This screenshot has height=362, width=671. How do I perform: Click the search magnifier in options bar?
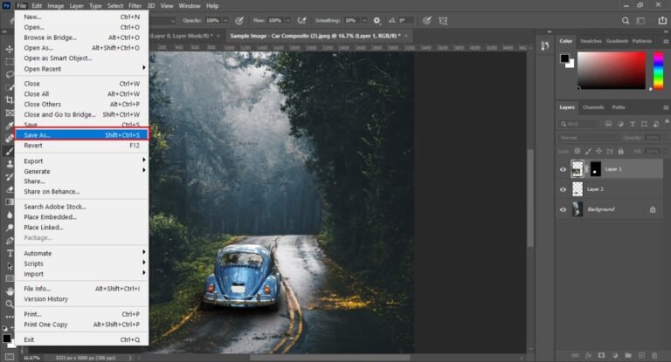point(626,21)
